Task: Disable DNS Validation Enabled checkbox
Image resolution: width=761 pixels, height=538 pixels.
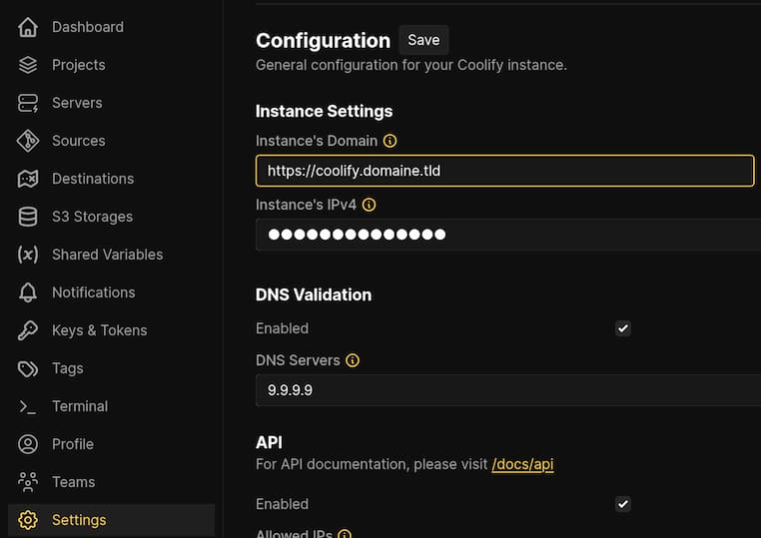Action: (623, 328)
